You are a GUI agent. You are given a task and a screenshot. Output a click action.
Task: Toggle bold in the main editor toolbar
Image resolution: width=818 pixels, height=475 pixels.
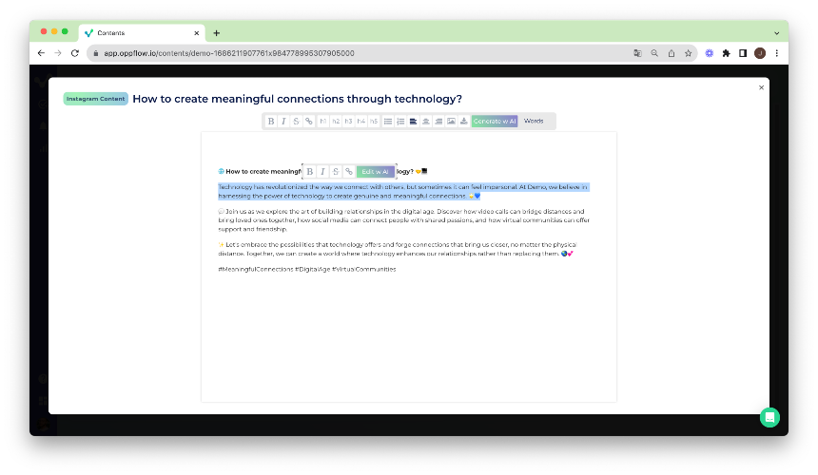(x=271, y=122)
